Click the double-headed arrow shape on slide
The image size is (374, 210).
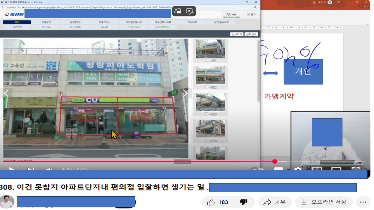(x=270, y=73)
